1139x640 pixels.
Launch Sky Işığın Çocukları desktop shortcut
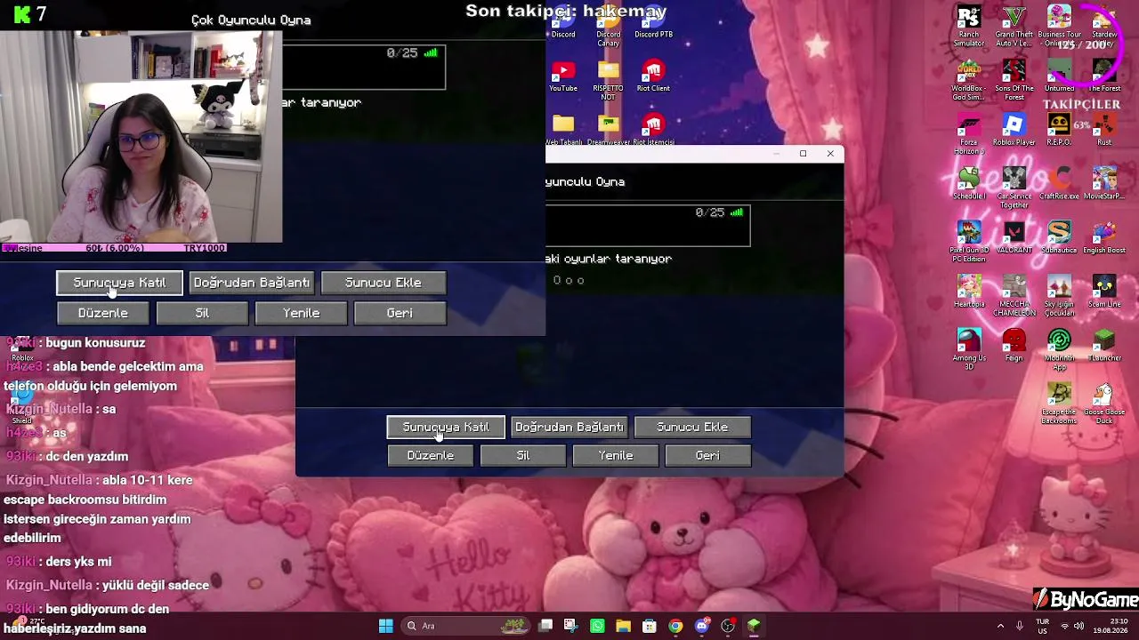click(x=1059, y=296)
